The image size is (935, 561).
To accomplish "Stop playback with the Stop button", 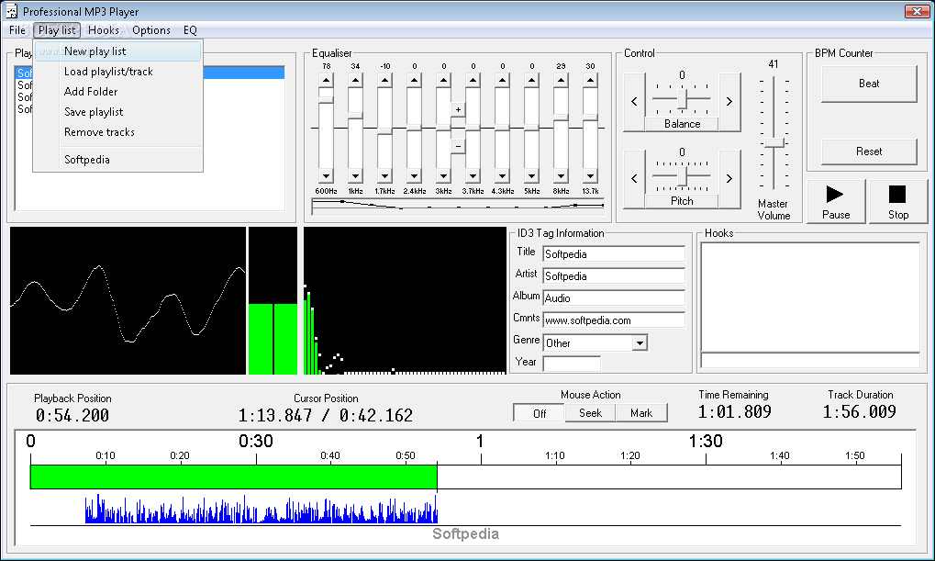I will click(898, 202).
